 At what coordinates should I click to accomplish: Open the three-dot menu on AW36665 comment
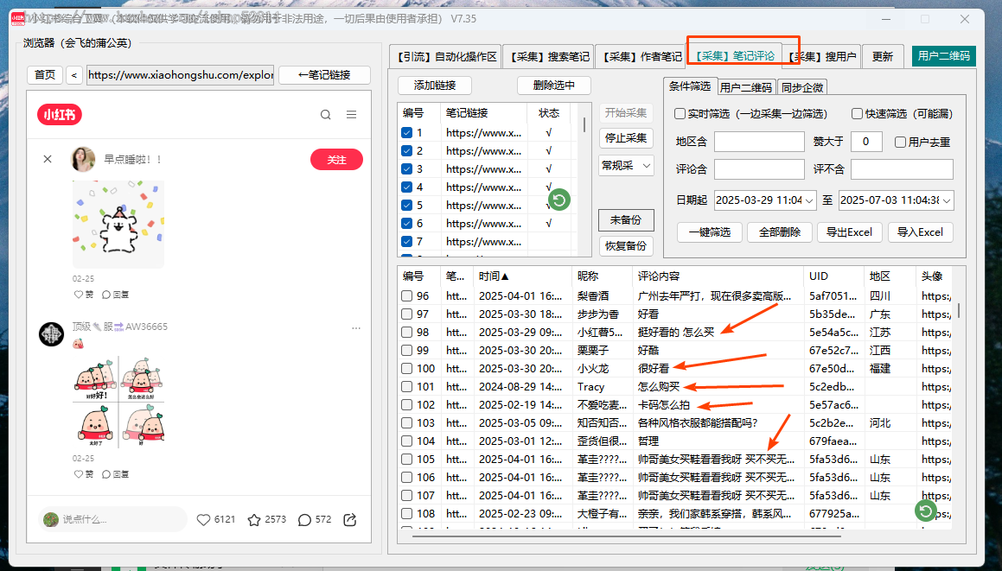point(356,327)
